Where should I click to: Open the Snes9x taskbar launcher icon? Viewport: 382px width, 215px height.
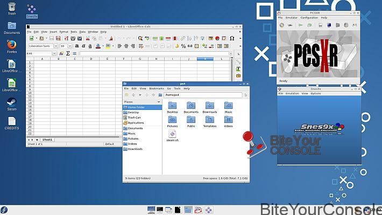pos(209,210)
